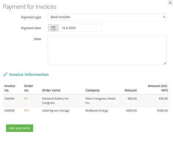
Task: Click the Invoice information section heading
Action: tap(29, 74)
